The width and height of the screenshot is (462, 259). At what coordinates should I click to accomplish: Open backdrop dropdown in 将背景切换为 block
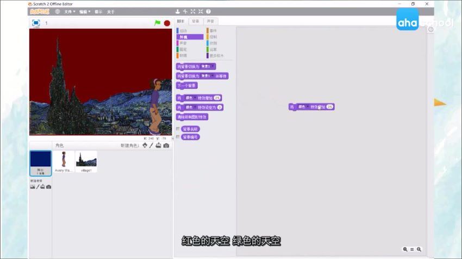pos(208,67)
